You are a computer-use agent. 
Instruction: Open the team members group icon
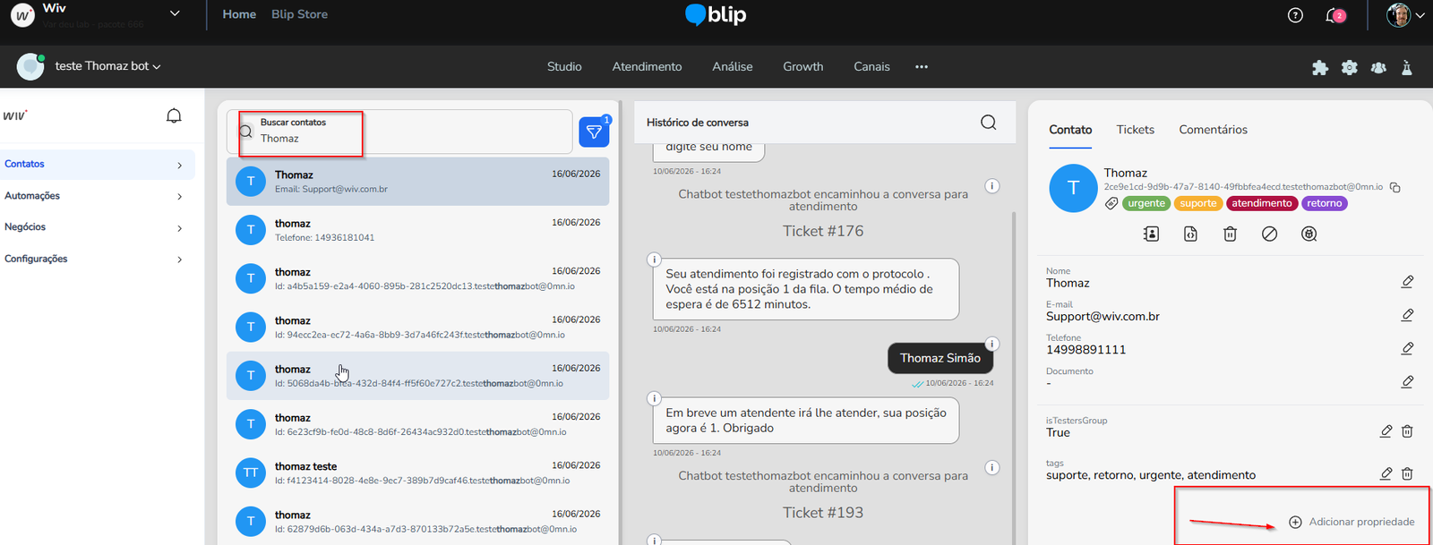click(1378, 67)
